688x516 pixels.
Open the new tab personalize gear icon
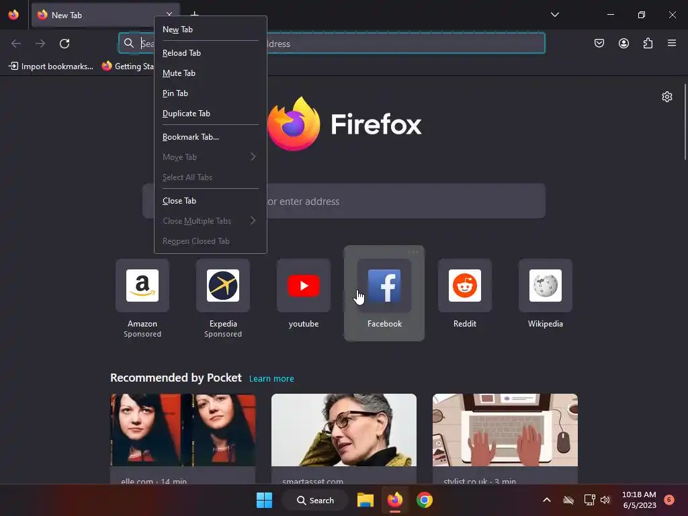click(667, 97)
